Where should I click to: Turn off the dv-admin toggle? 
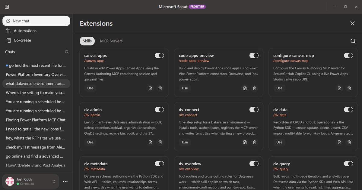pyautogui.click(x=159, y=109)
